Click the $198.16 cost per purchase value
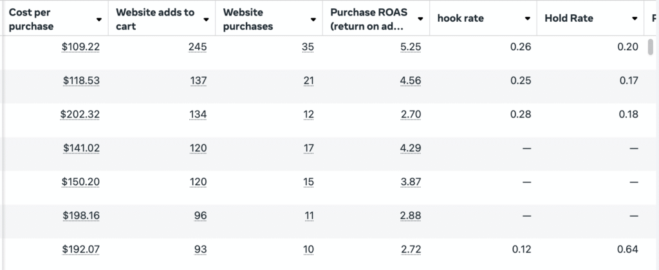The image size is (659, 270). 81,216
